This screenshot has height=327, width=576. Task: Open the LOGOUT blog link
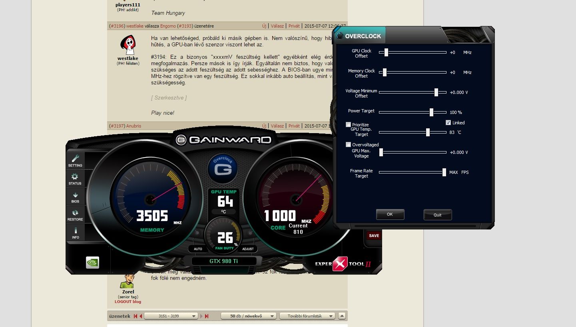128,302
